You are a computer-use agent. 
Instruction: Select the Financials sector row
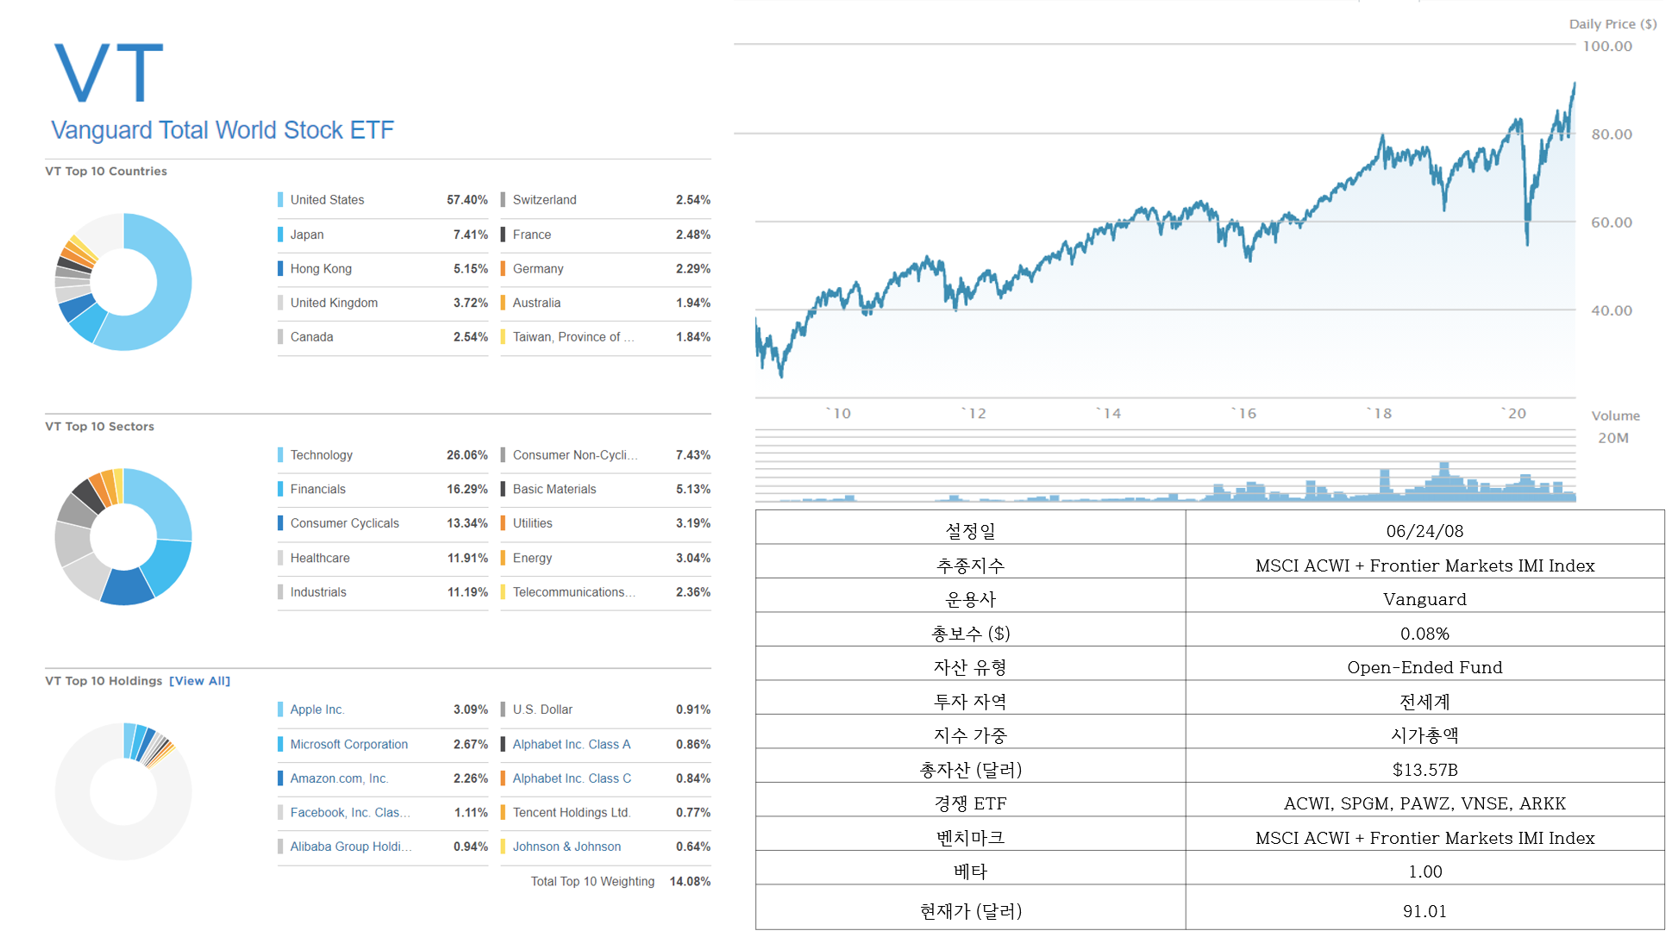coord(383,489)
